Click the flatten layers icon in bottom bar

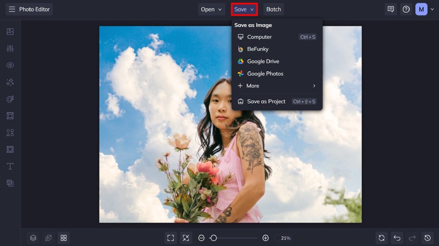48,238
